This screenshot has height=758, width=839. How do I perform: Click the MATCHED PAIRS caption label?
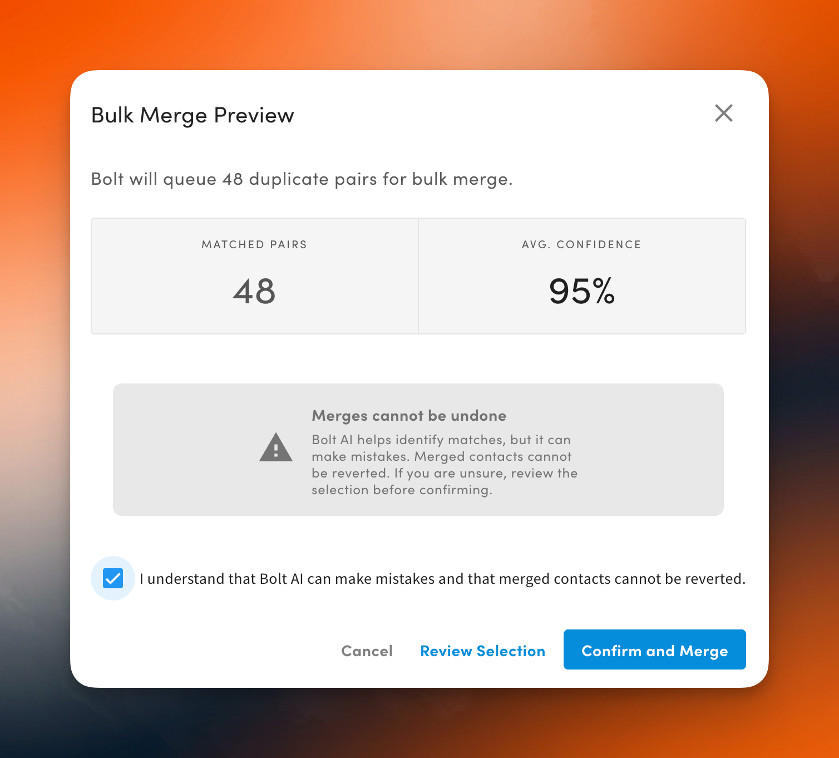(254, 244)
